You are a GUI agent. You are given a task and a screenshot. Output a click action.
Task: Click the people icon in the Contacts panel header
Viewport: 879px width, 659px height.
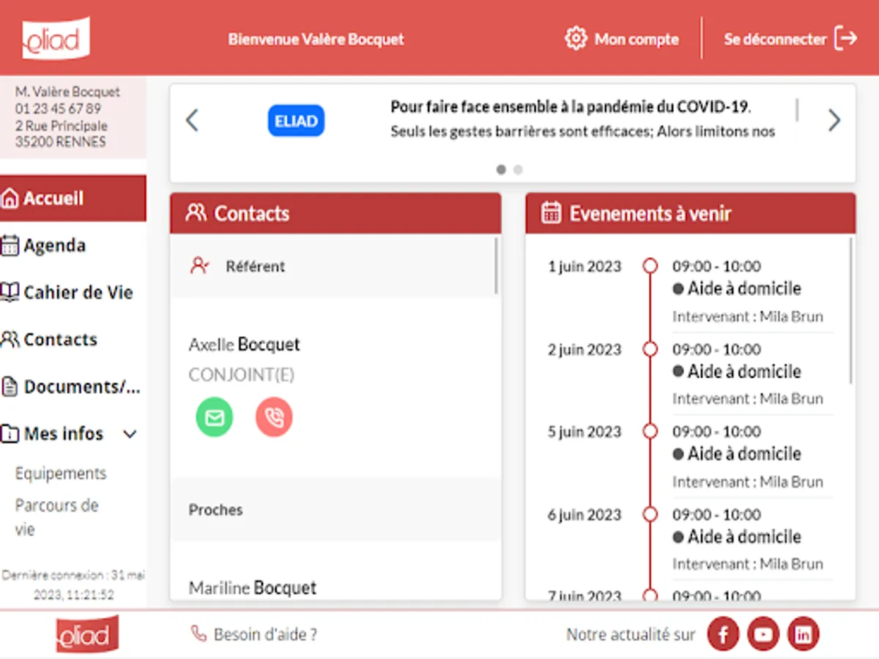pyautogui.click(x=196, y=213)
